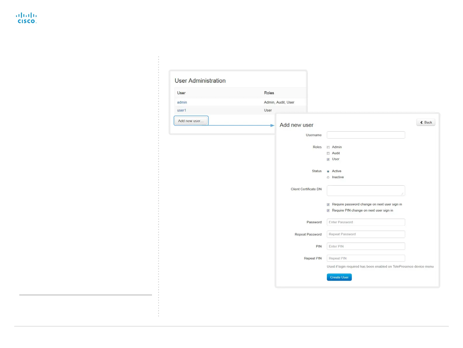
Task: Click the Repeat PIN field
Action: (x=366, y=258)
